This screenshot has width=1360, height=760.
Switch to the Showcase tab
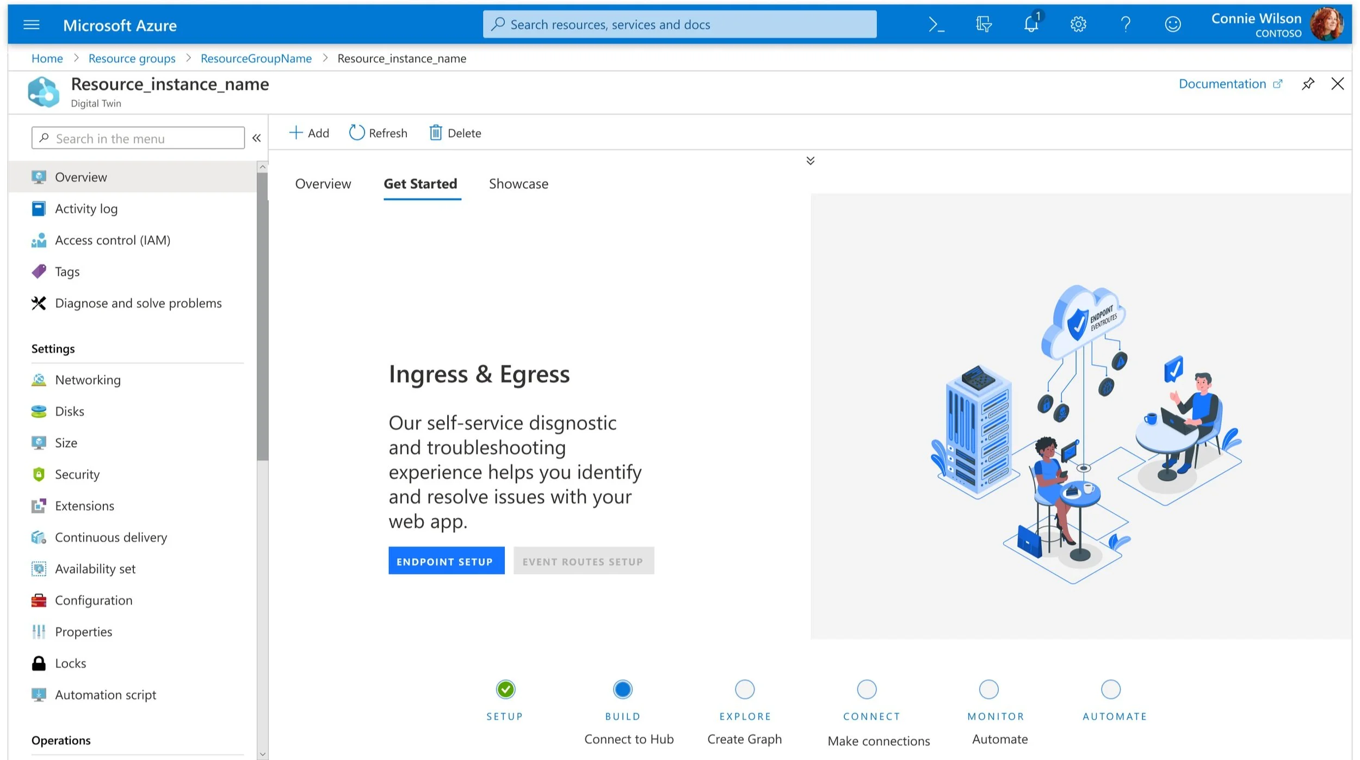pos(518,184)
